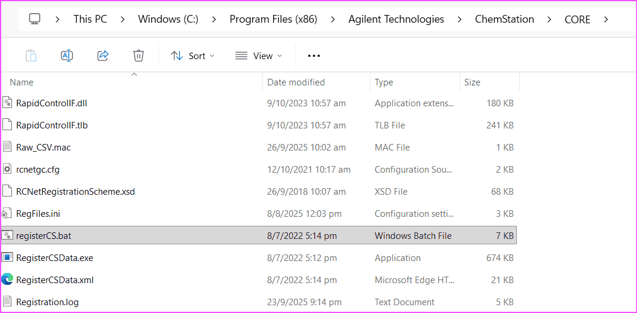Click the CORE breadcrumb segment
Screen dimensions: 637x313
(x=577, y=19)
